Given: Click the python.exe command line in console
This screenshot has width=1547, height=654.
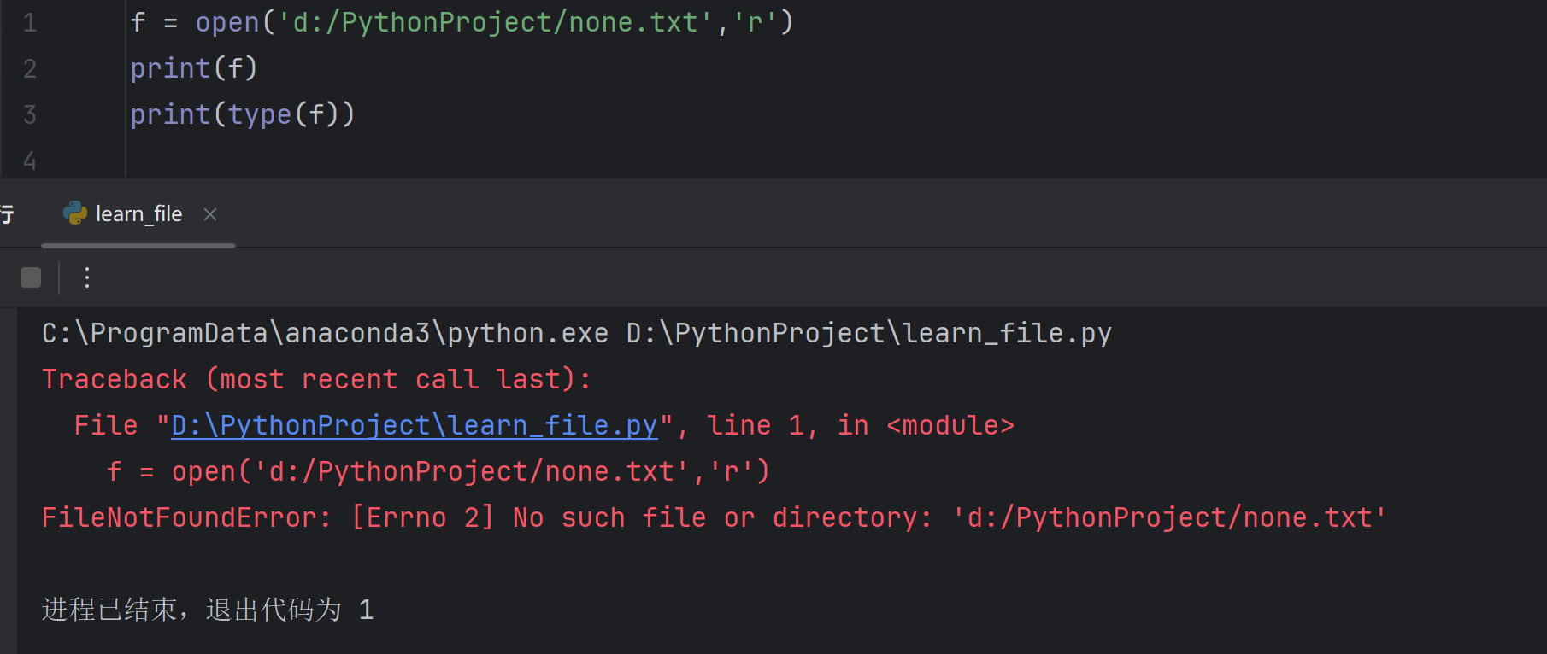Looking at the screenshot, I should coord(577,333).
